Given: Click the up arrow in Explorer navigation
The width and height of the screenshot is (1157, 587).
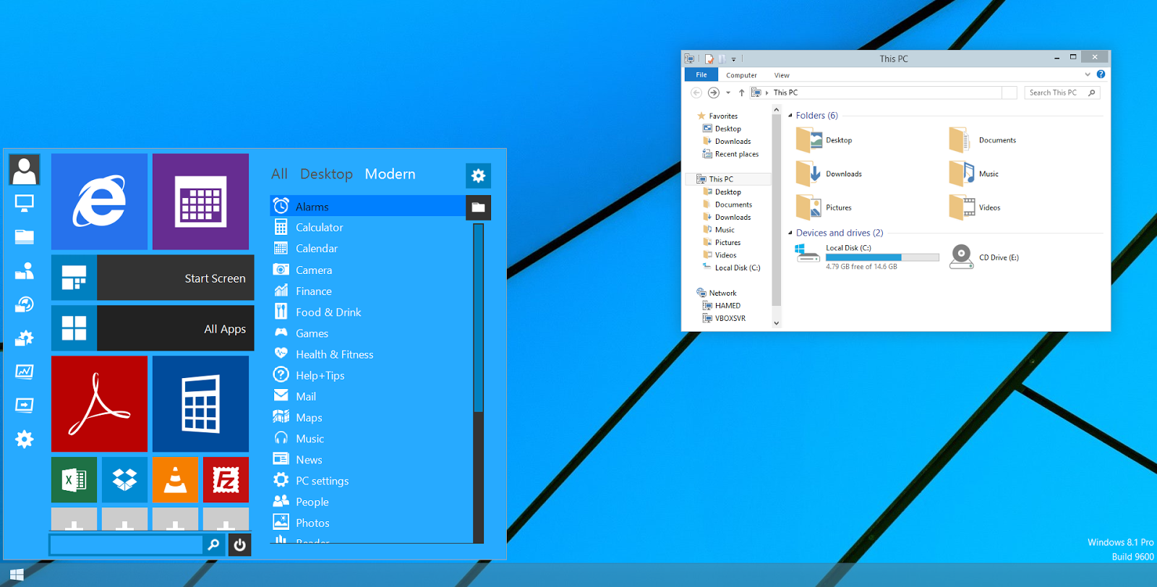Looking at the screenshot, I should tap(741, 93).
